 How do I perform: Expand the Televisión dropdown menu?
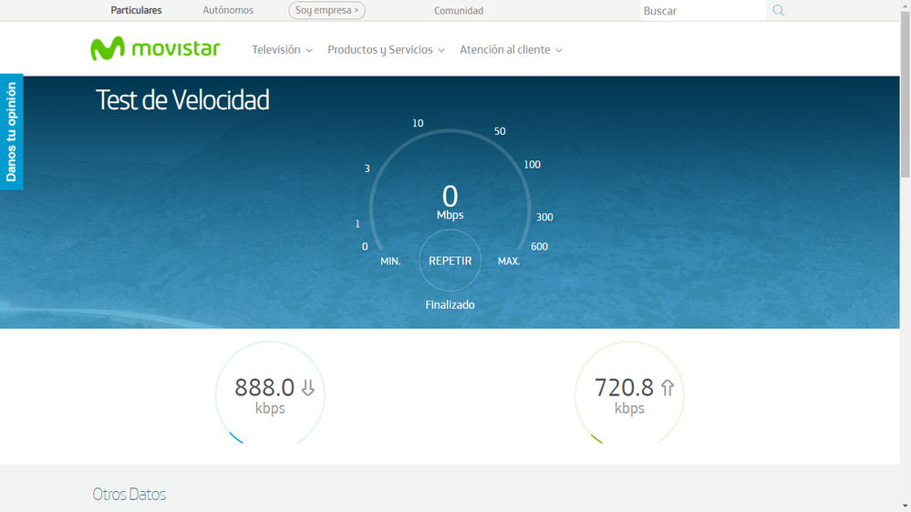click(282, 50)
